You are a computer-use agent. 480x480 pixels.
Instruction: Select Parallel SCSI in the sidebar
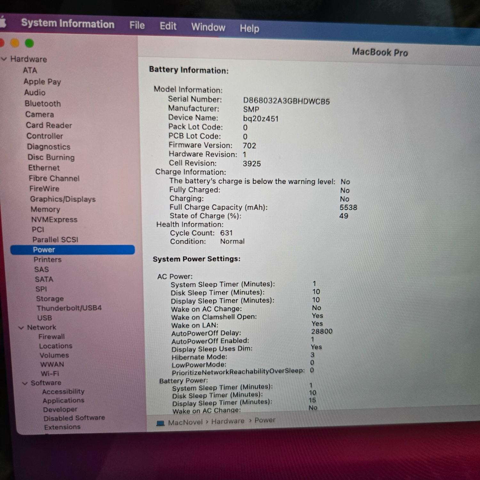pyautogui.click(x=55, y=240)
